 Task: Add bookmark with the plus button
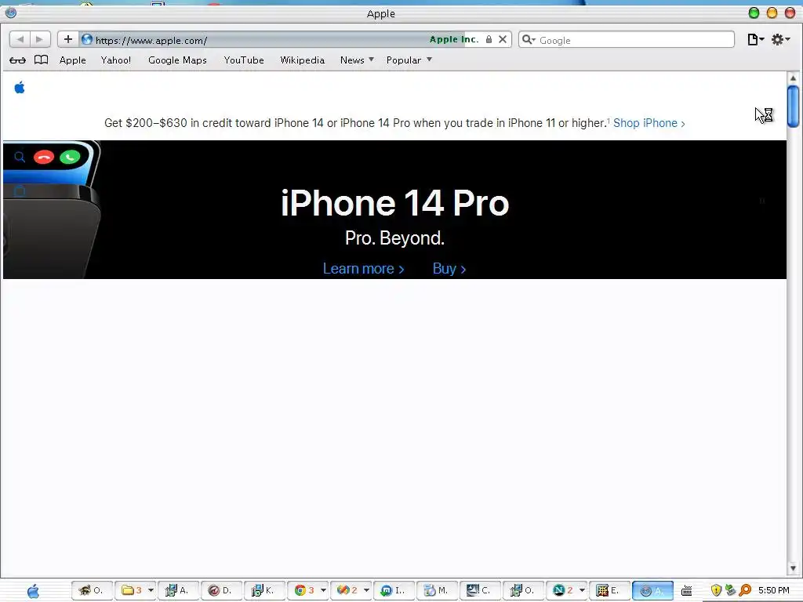point(68,39)
